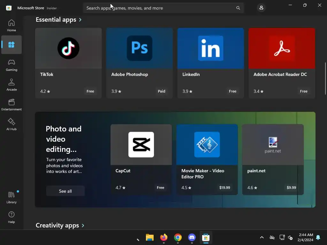Click the Microsoft Store logo icon

(x=9, y=8)
